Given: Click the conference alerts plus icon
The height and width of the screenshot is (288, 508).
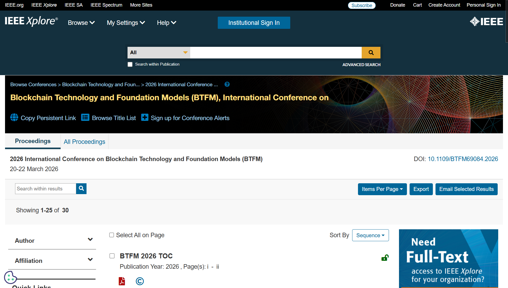Looking at the screenshot, I should coord(145,117).
